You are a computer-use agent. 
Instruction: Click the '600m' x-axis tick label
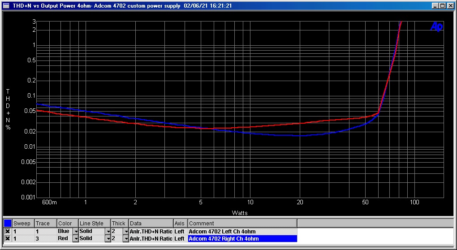[x=50, y=202]
